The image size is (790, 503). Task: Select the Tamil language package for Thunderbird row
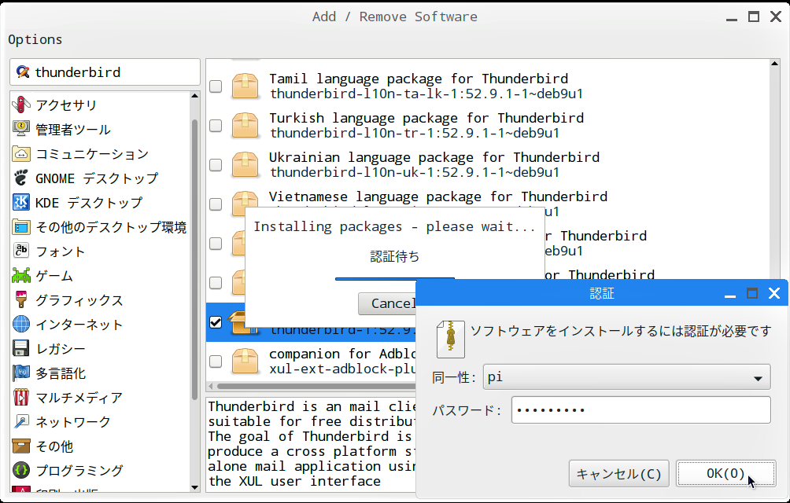pyautogui.click(x=488, y=86)
